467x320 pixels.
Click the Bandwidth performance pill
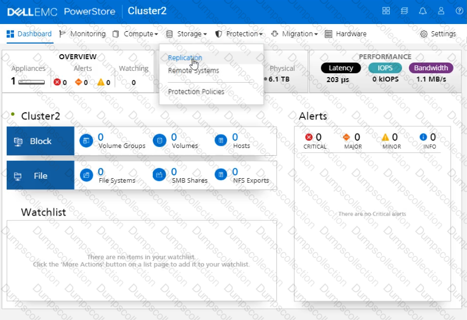pos(431,68)
